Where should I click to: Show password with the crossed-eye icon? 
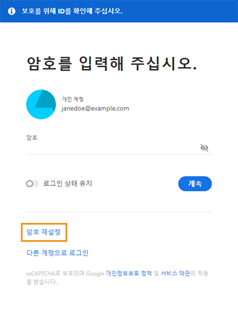204,147
